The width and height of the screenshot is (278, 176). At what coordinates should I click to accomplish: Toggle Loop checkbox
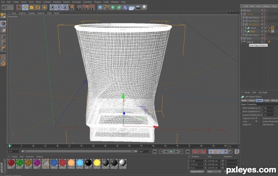256,121
